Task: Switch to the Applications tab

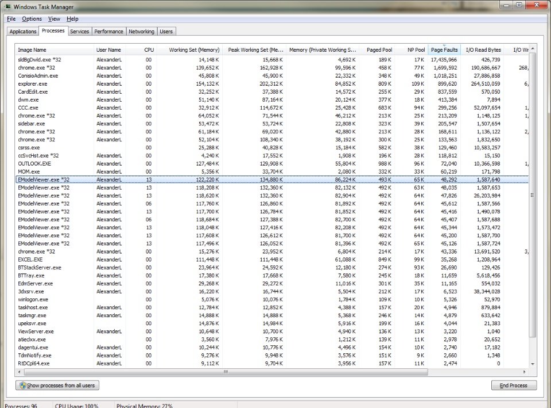Action: pyautogui.click(x=23, y=31)
